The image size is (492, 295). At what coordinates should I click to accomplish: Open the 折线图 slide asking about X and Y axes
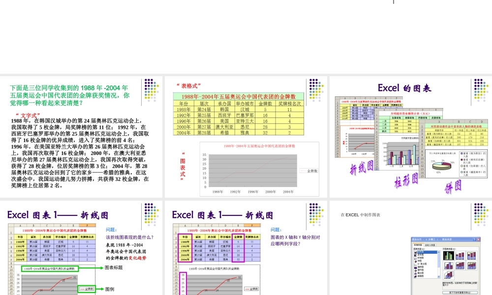(x=246, y=248)
